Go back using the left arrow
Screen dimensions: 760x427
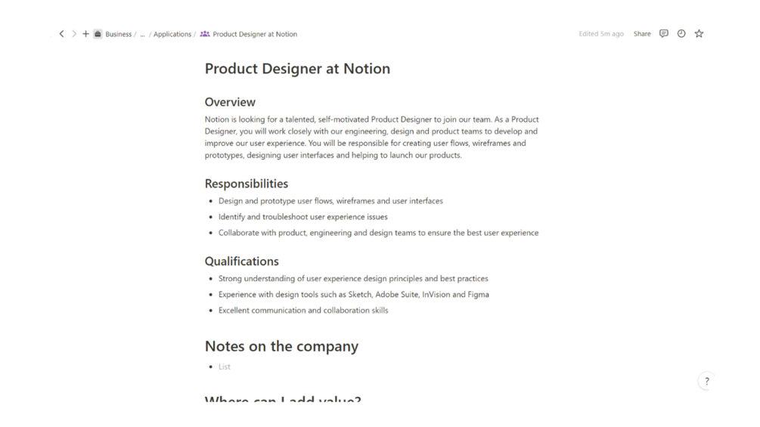pos(62,34)
